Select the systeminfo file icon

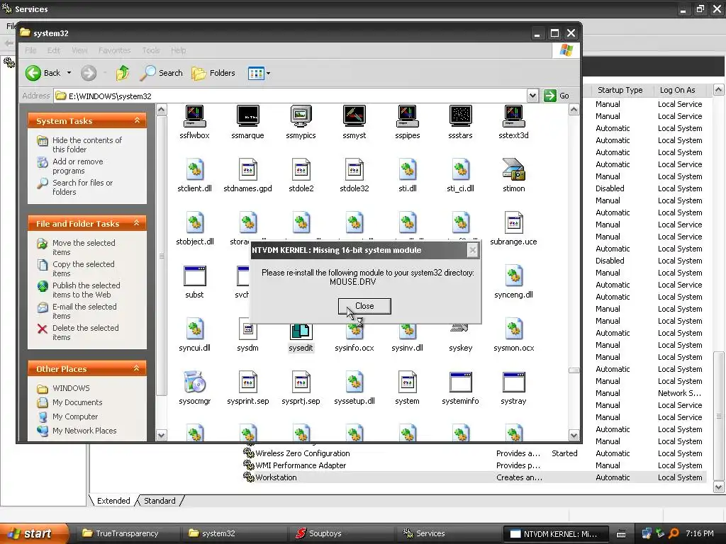(460, 382)
